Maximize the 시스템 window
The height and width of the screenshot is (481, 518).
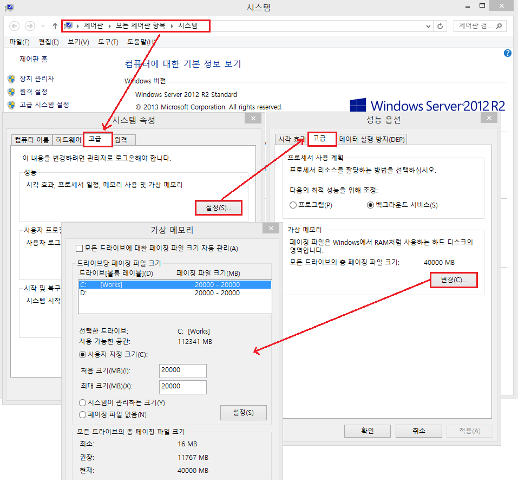pos(482,5)
